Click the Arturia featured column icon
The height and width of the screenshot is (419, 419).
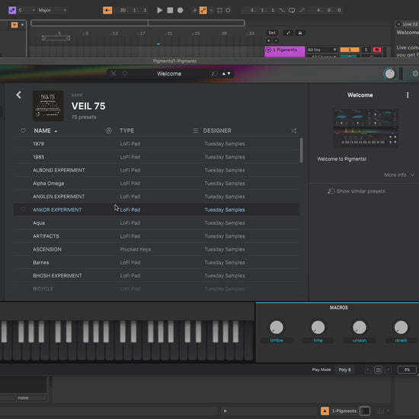tap(108, 131)
